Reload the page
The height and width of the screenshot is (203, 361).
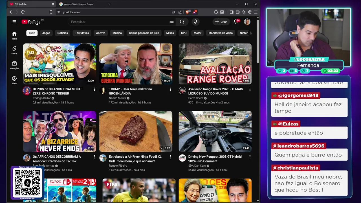point(23,12)
